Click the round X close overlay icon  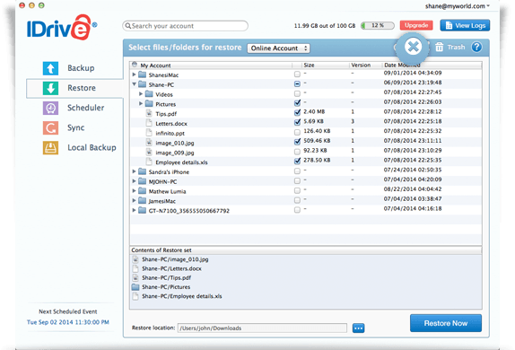[x=413, y=47]
